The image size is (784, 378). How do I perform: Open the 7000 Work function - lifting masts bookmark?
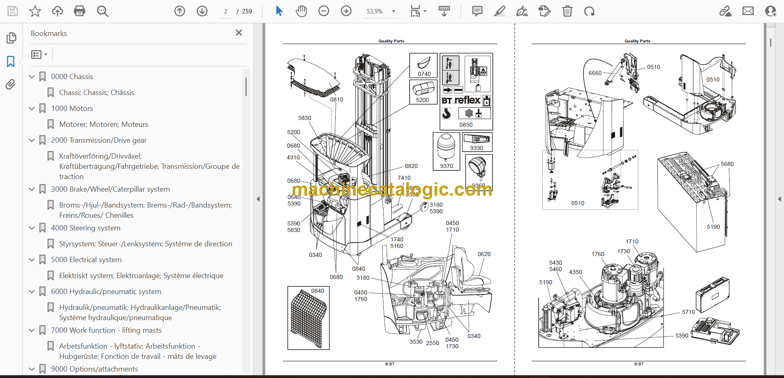(106, 330)
